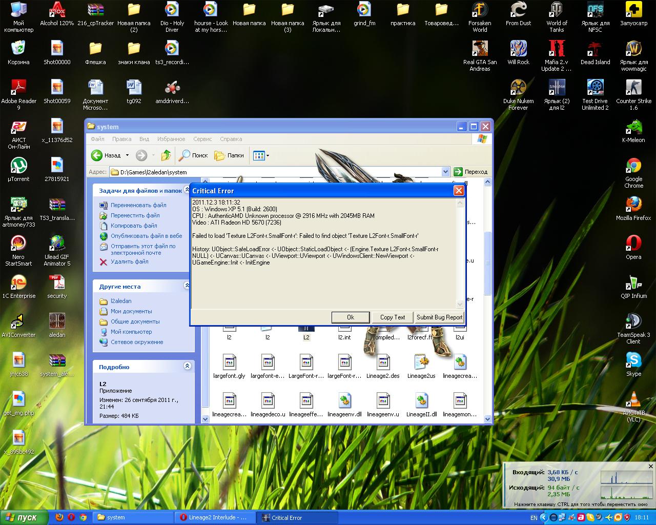This screenshot has height=525, width=656.
Task: Open Mozilla Firefox desktop icon
Action: click(x=633, y=208)
